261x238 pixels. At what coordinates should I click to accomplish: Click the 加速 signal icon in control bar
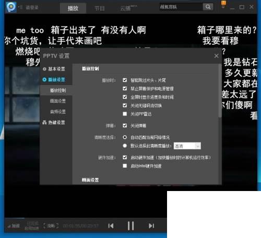(x=14, y=226)
